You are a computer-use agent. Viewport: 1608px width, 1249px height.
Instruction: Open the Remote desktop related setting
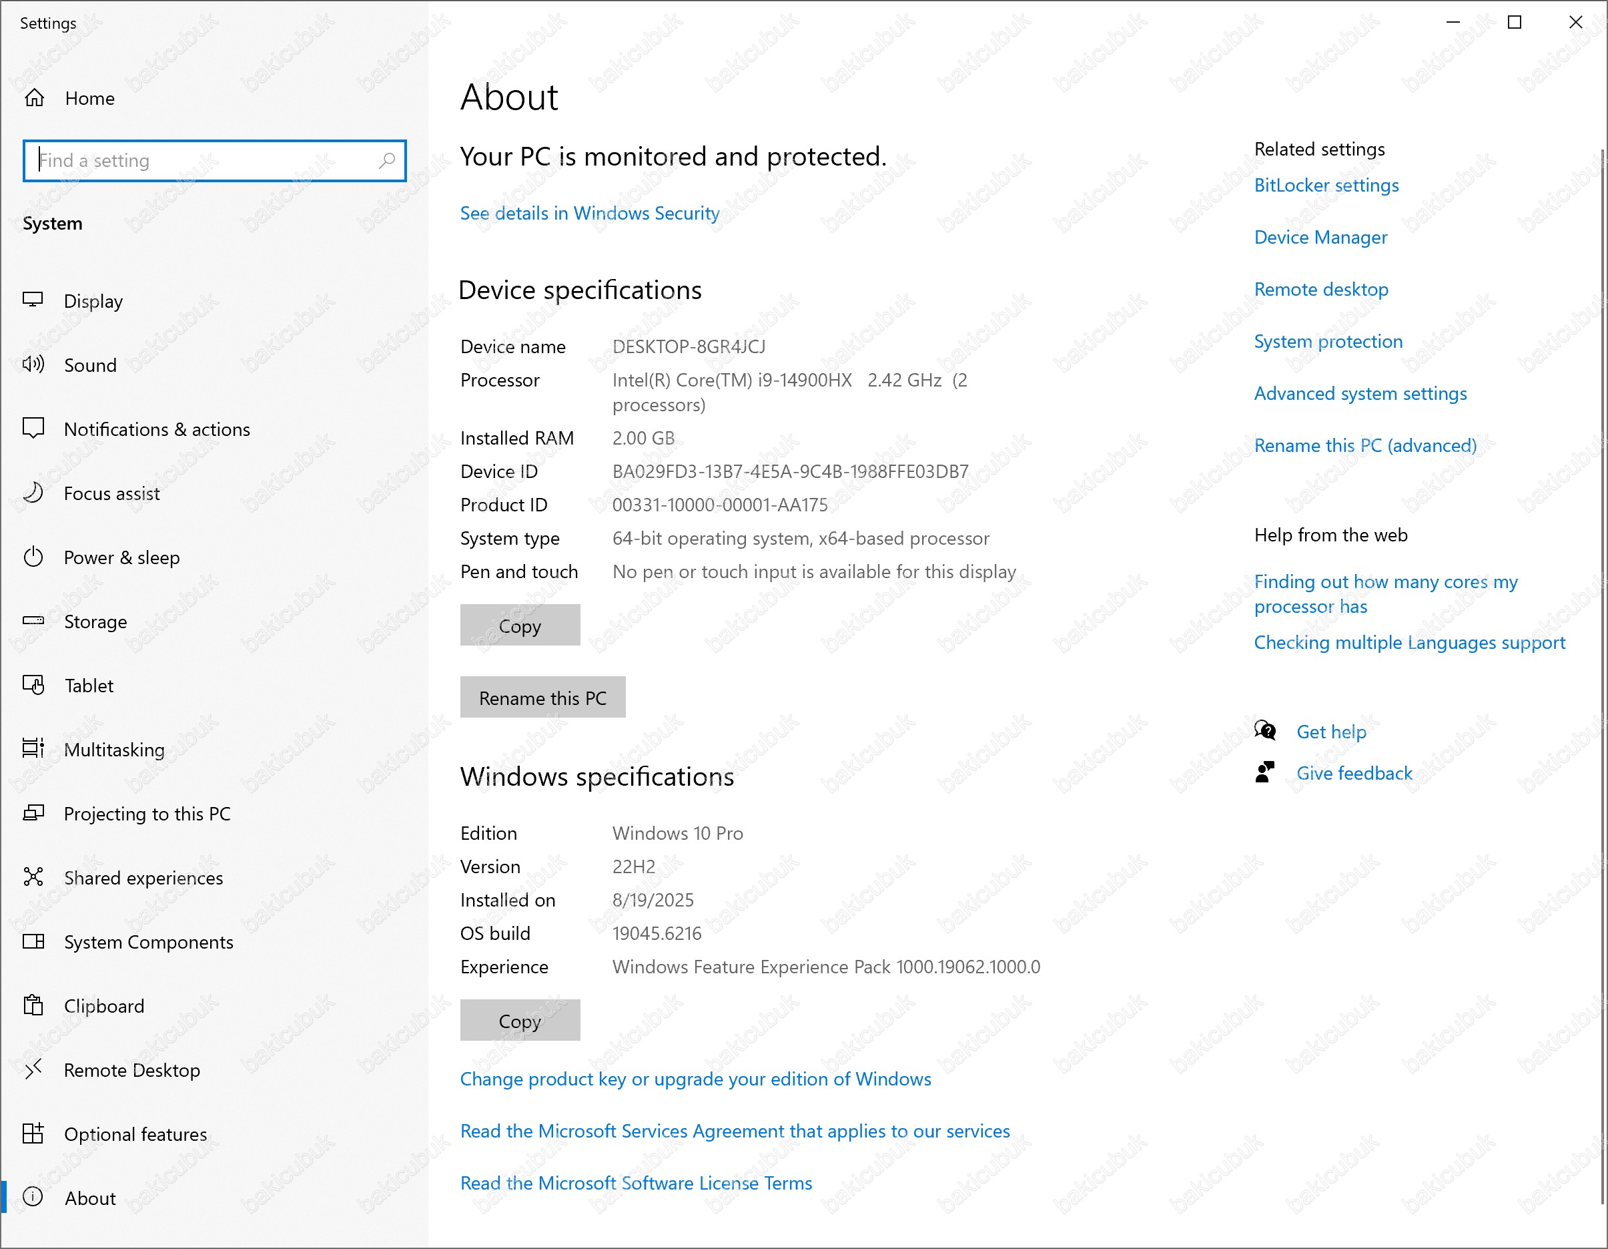(1321, 290)
